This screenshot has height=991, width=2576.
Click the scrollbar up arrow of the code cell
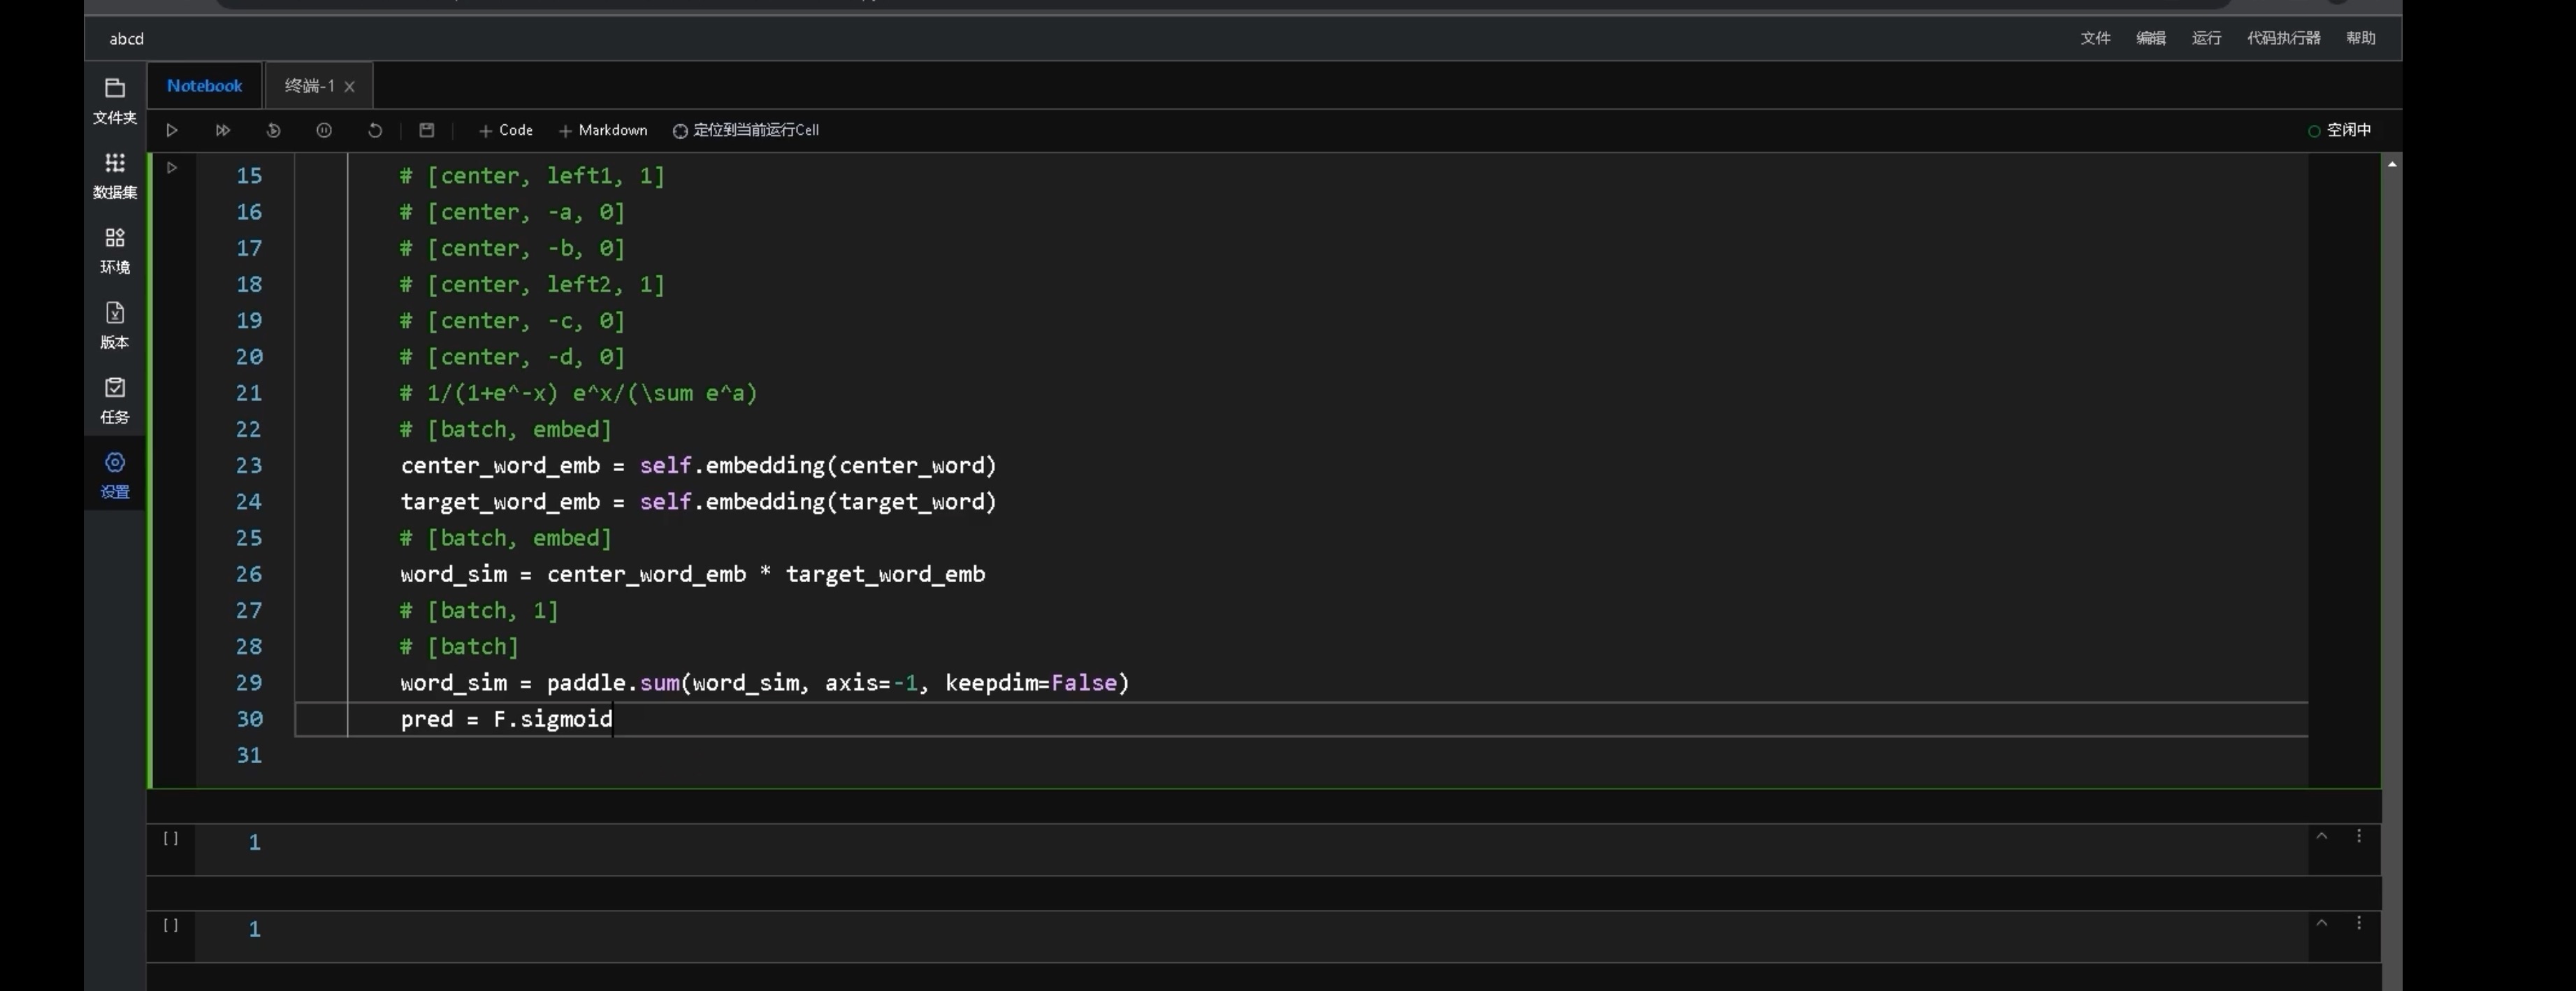2391,164
